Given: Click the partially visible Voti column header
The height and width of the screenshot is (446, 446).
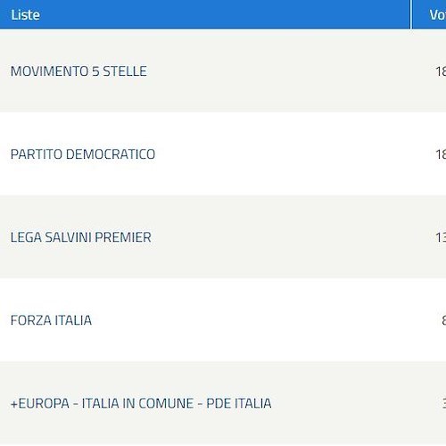Looking at the screenshot, I should click(437, 15).
